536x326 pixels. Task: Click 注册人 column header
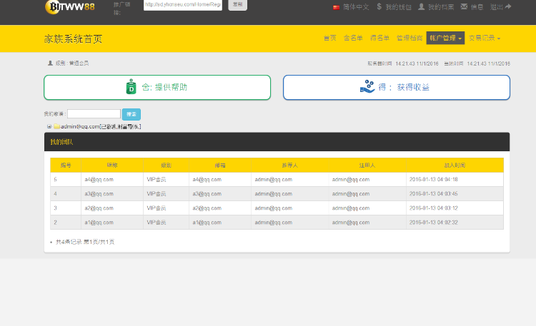[367, 165]
